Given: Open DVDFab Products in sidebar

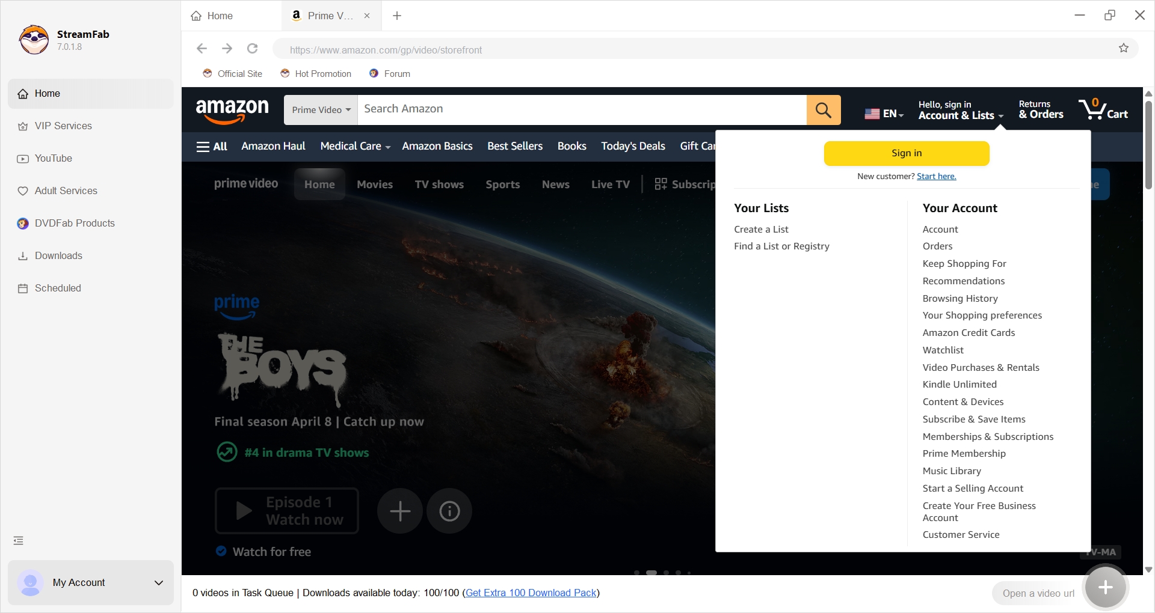Looking at the screenshot, I should coord(91,224).
